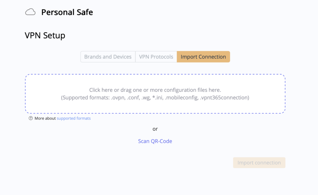The image size is (318, 195).
Task: Click the highlighted Import Connection segment
Action: (203, 57)
